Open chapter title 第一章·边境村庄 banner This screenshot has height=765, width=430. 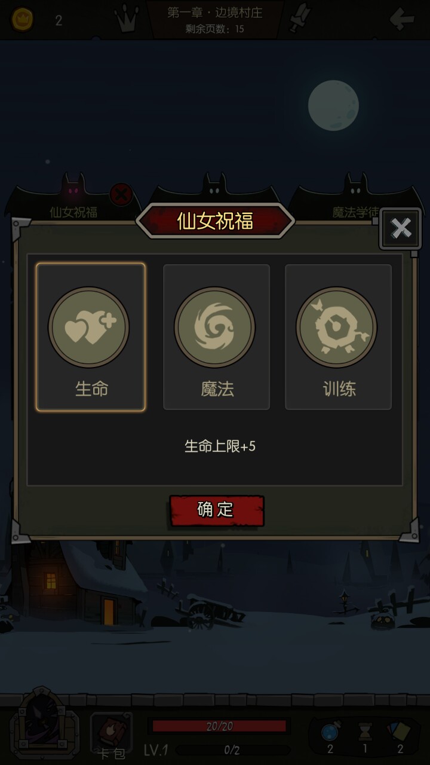(x=215, y=19)
